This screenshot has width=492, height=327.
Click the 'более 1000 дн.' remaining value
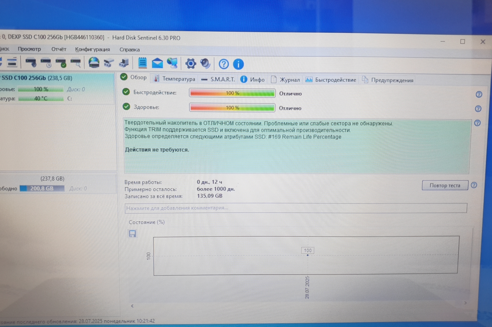(x=216, y=189)
